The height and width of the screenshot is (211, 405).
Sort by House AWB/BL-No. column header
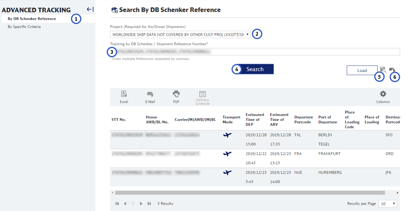[157, 120]
